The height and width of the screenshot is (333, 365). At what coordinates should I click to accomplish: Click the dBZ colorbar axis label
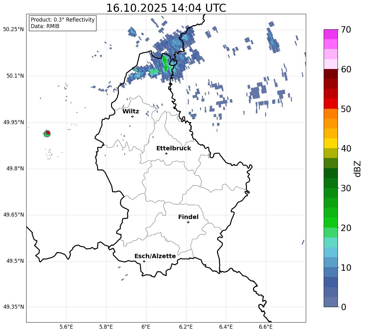coord(358,169)
